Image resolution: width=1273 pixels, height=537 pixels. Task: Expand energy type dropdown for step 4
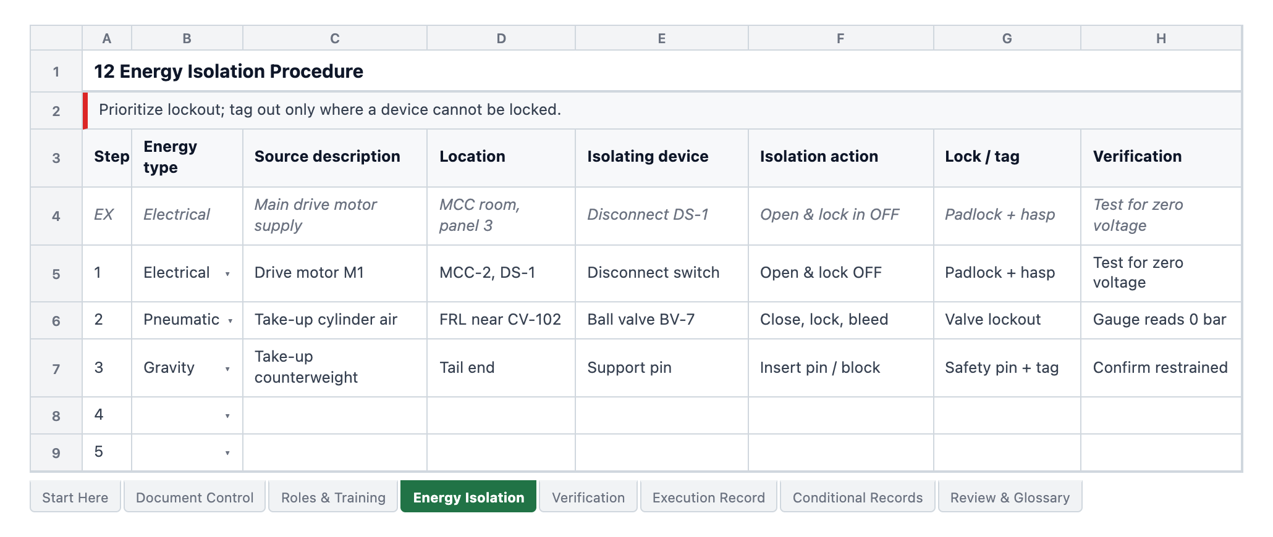point(227,416)
